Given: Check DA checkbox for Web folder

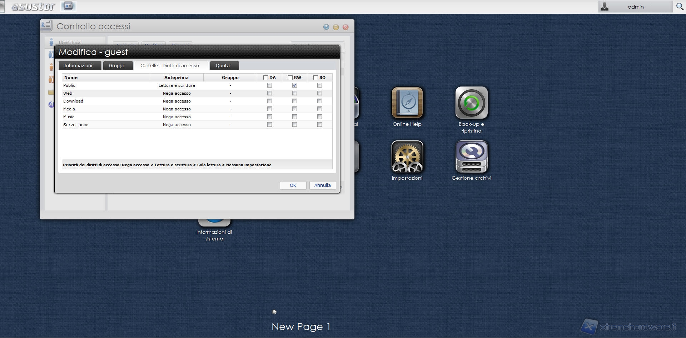Looking at the screenshot, I should tap(269, 93).
